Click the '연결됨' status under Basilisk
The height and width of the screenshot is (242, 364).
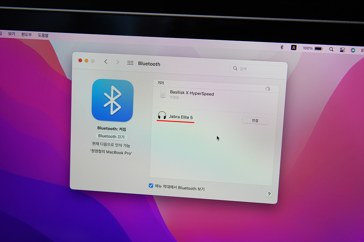pyautogui.click(x=174, y=97)
